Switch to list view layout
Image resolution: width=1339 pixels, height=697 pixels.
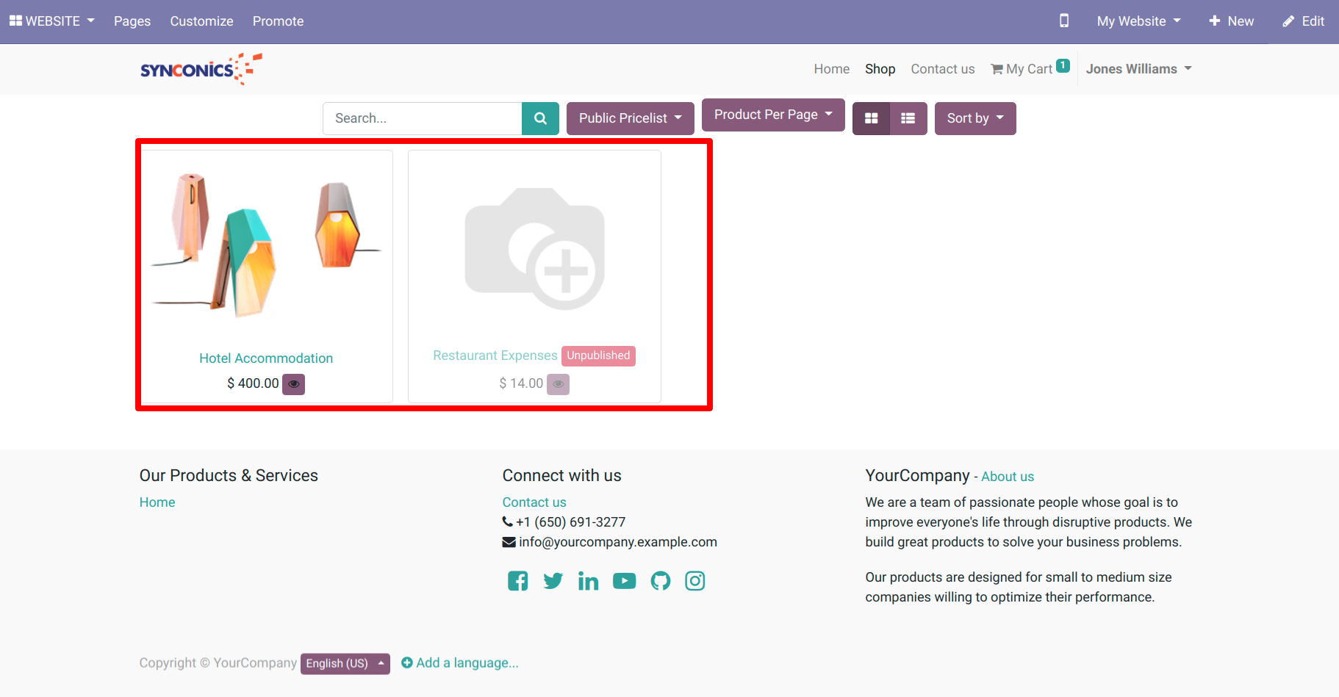click(908, 118)
